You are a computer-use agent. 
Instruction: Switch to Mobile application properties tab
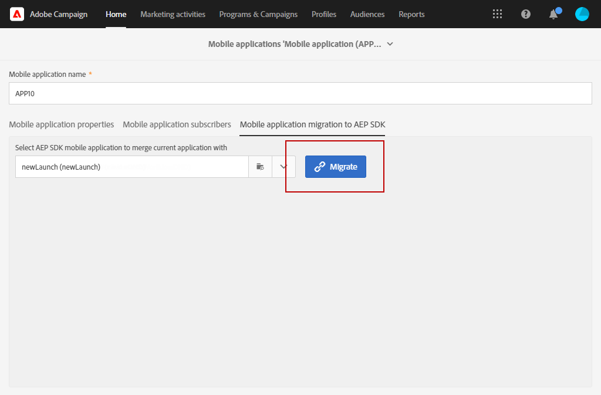[x=61, y=124]
